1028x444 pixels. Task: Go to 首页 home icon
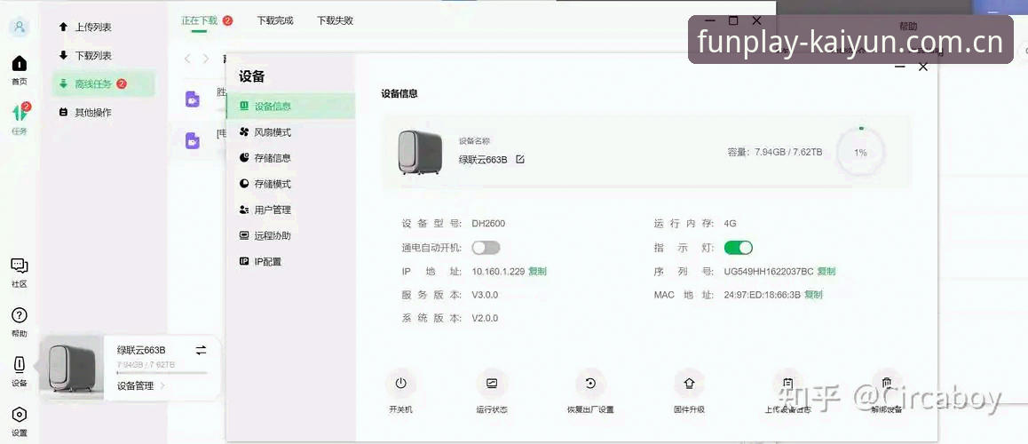pyautogui.click(x=20, y=64)
